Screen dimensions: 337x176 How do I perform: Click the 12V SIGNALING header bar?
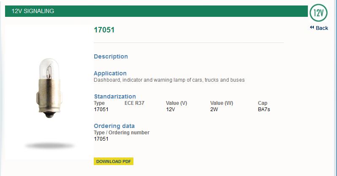click(x=156, y=11)
